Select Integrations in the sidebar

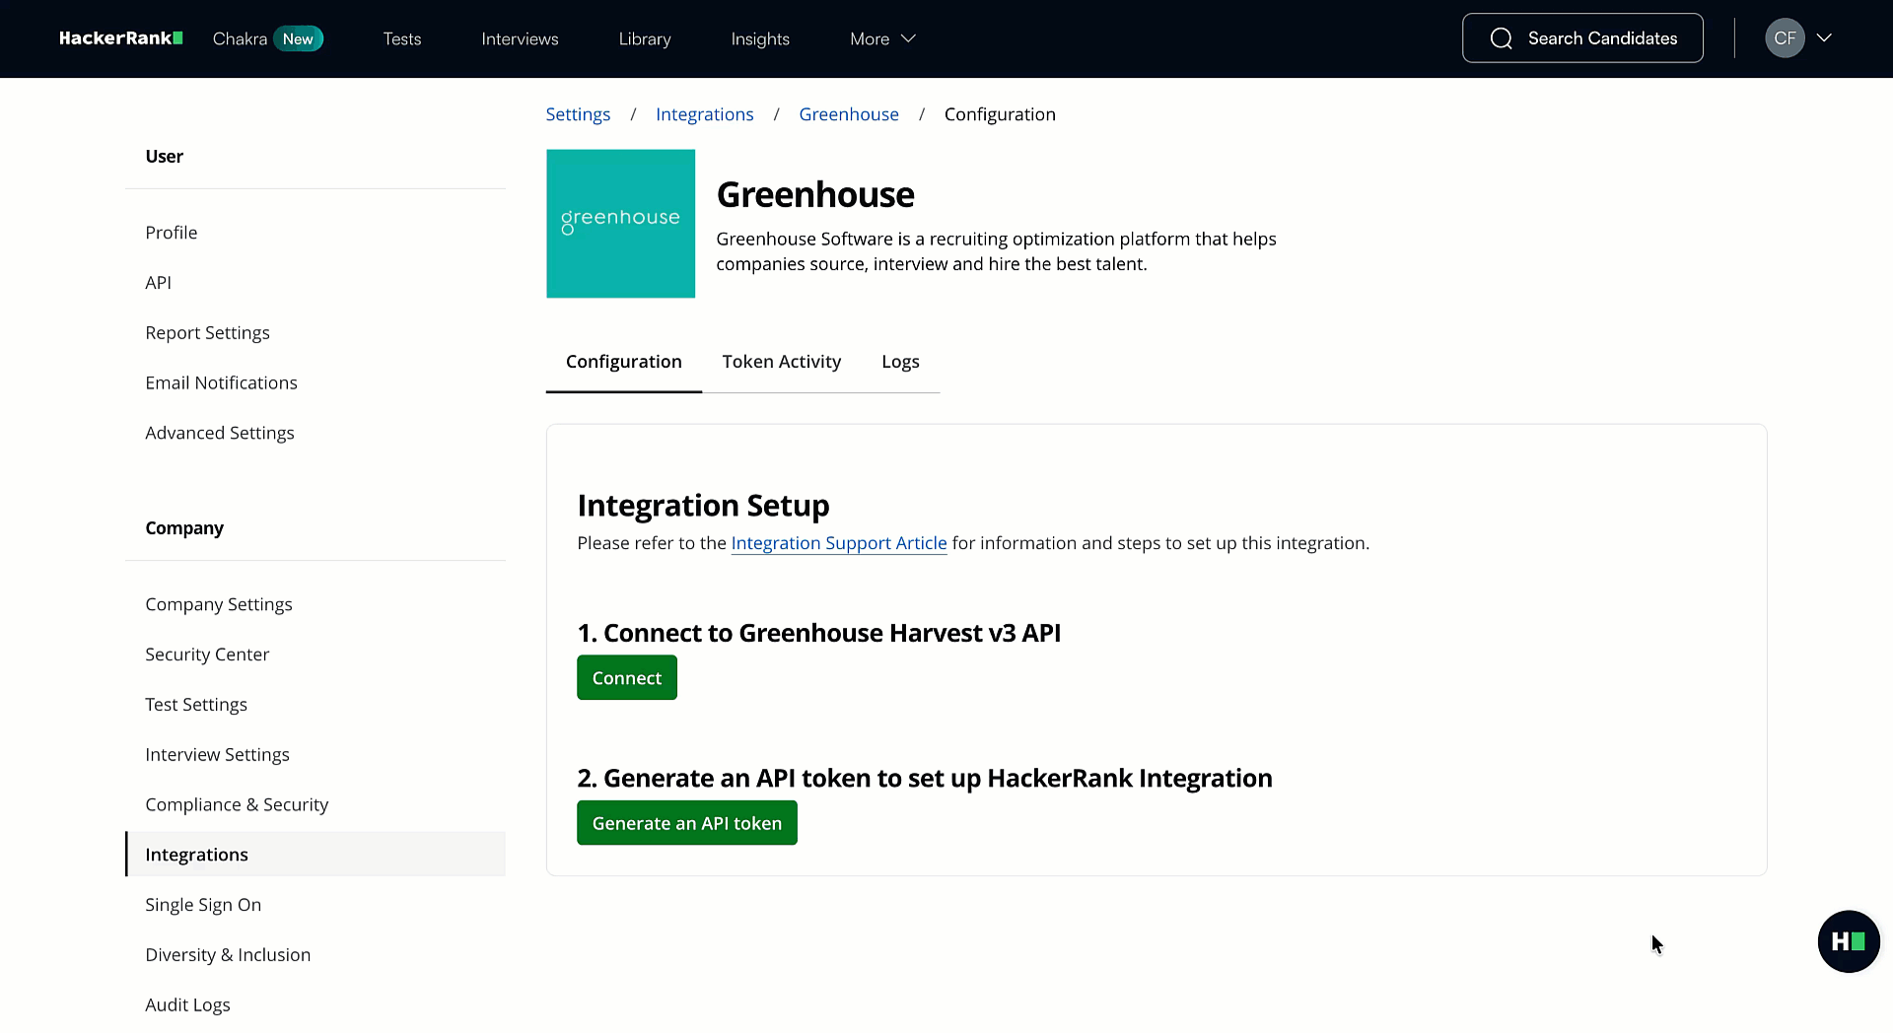pyautogui.click(x=315, y=855)
